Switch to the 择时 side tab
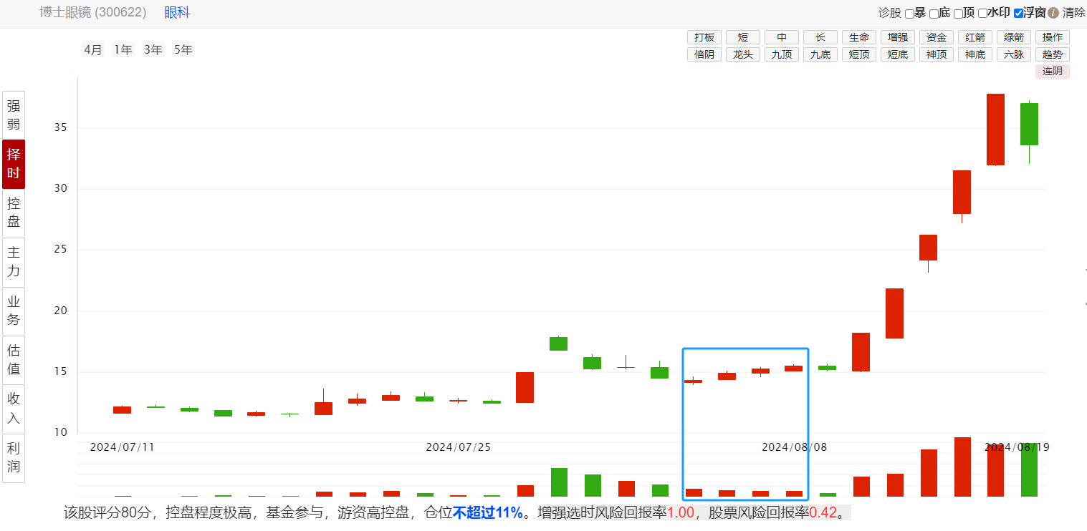Viewport: 1087px width, 531px height. [x=14, y=164]
